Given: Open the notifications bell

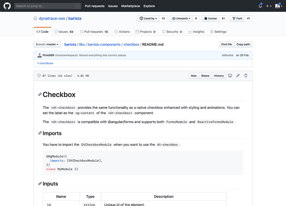Looking at the screenshot, I should [x=260, y=6].
